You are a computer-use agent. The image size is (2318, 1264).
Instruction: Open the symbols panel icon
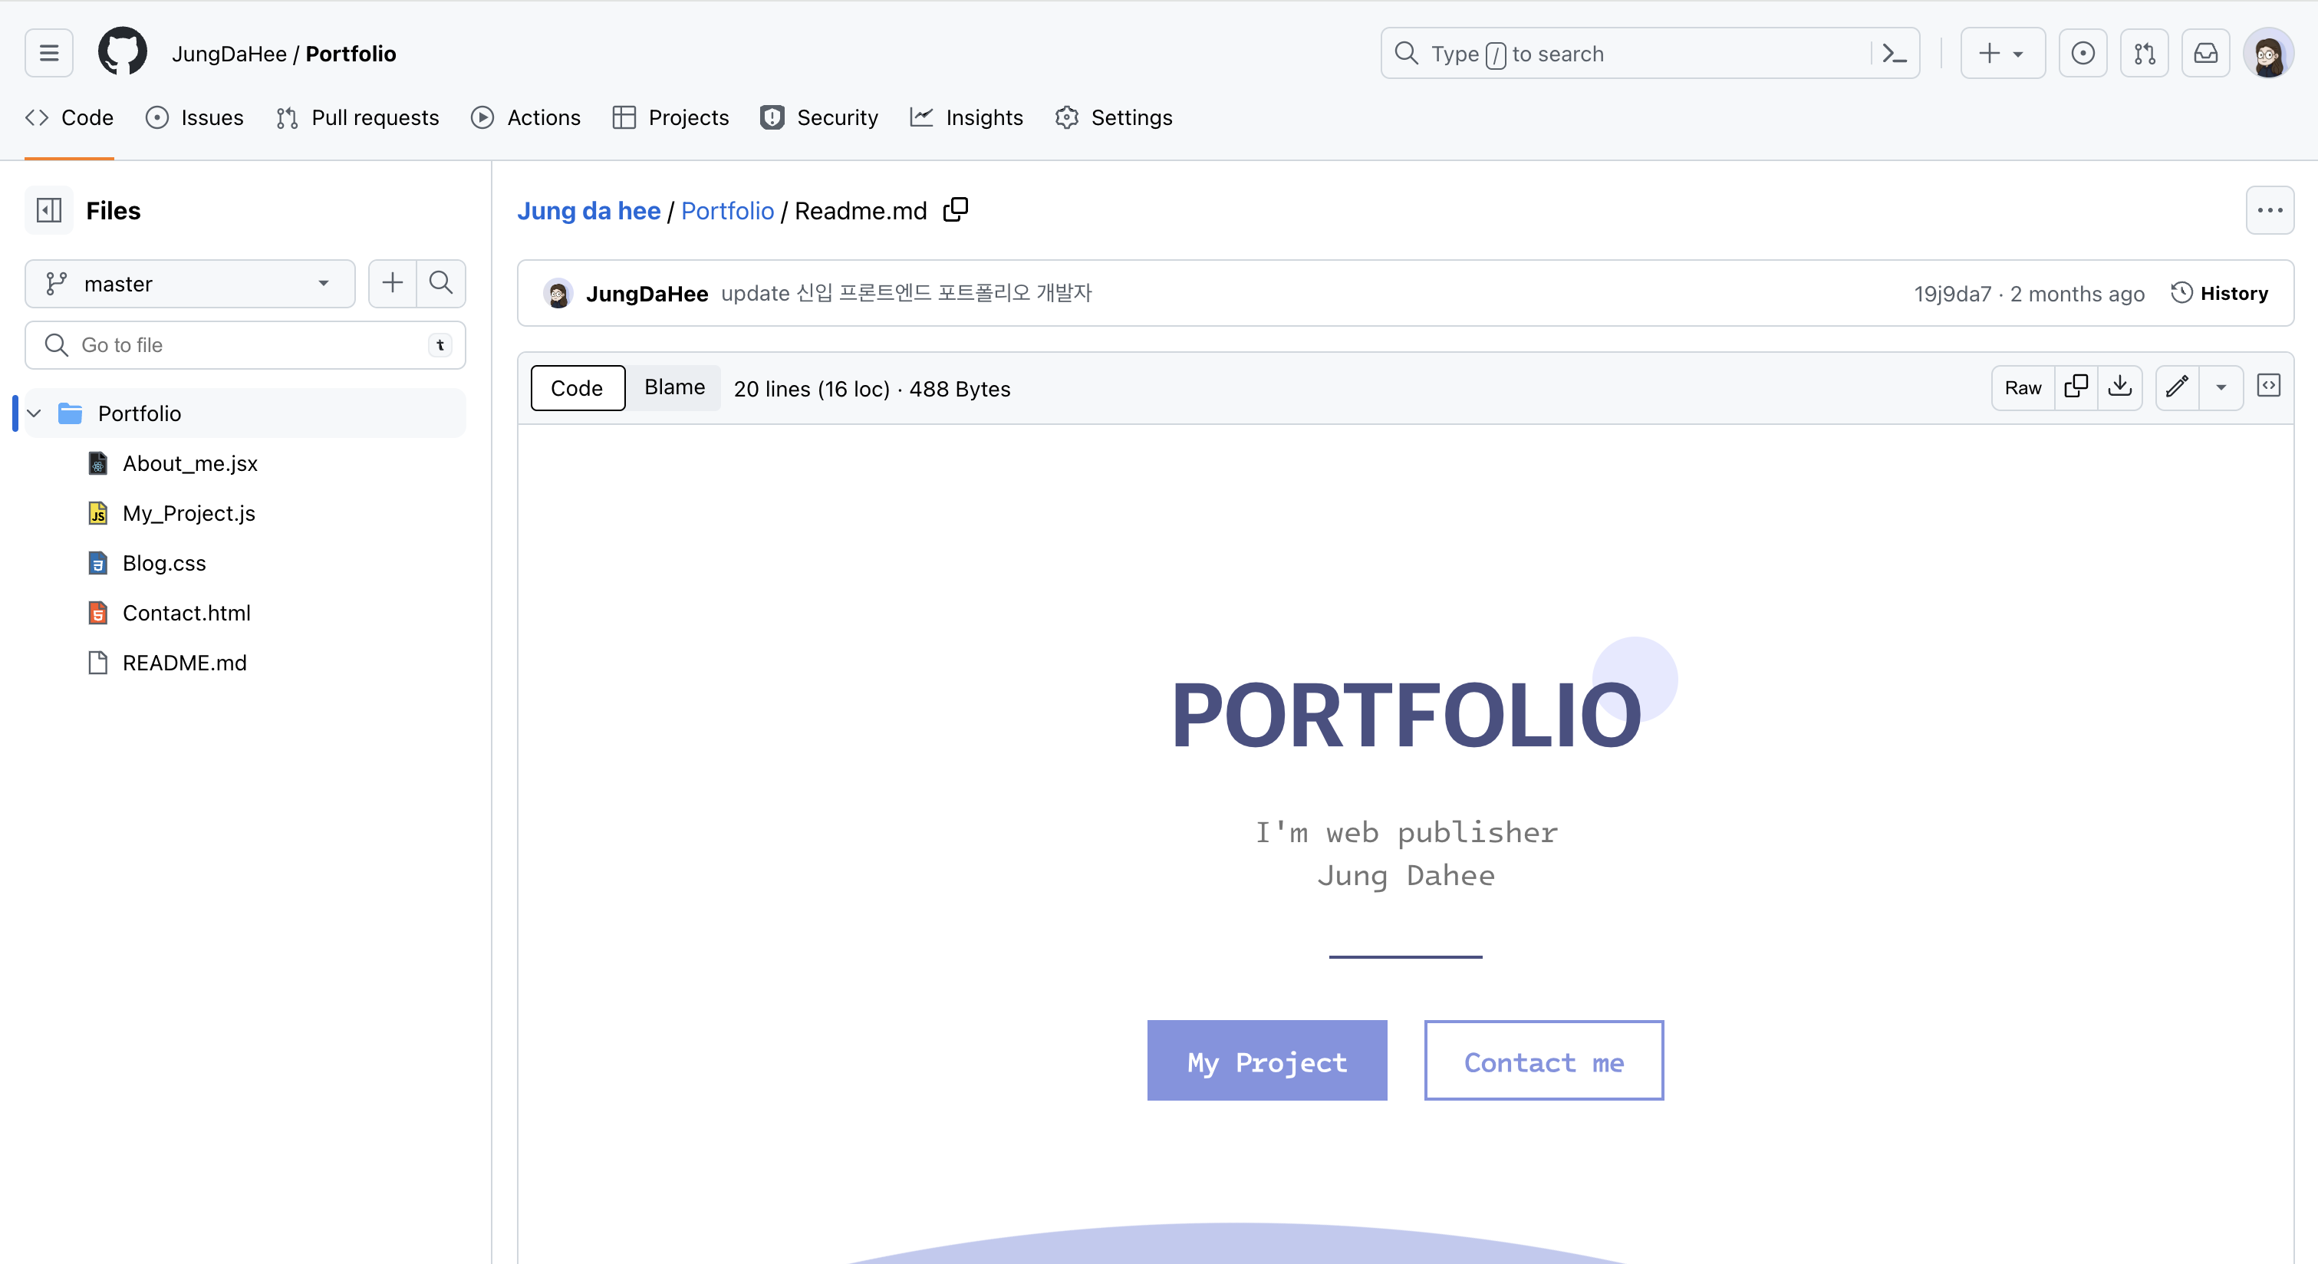click(2268, 386)
